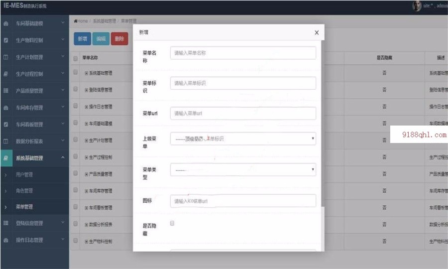Click 否 in the first table row

click(384, 73)
